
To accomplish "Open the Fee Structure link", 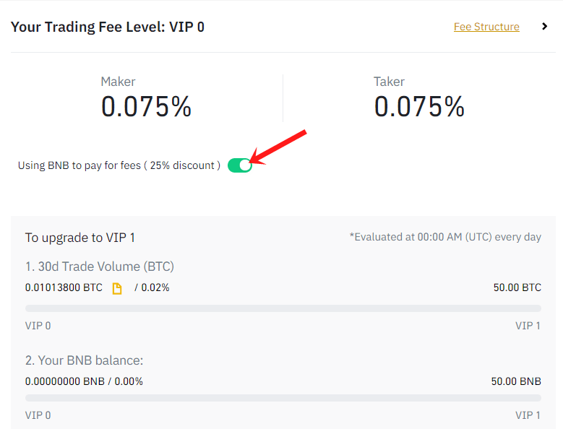I will (x=486, y=27).
